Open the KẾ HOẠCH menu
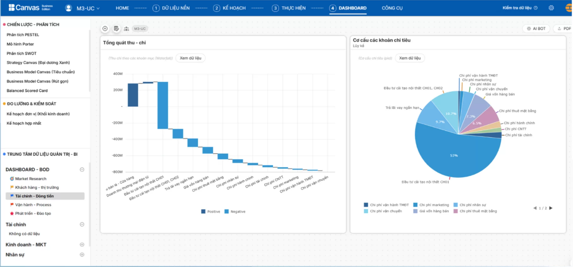573x267 pixels. click(234, 8)
